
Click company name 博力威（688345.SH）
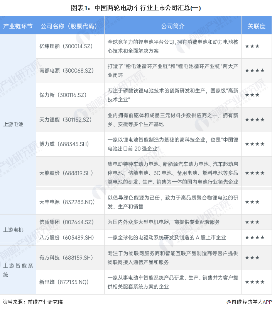[x=64, y=144]
